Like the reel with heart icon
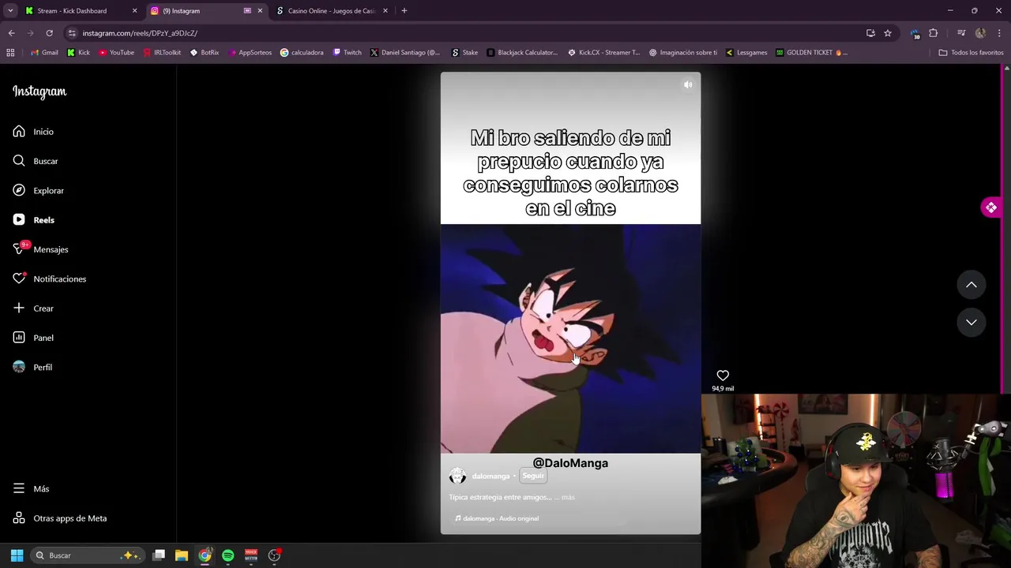The height and width of the screenshot is (568, 1011). coord(723,376)
